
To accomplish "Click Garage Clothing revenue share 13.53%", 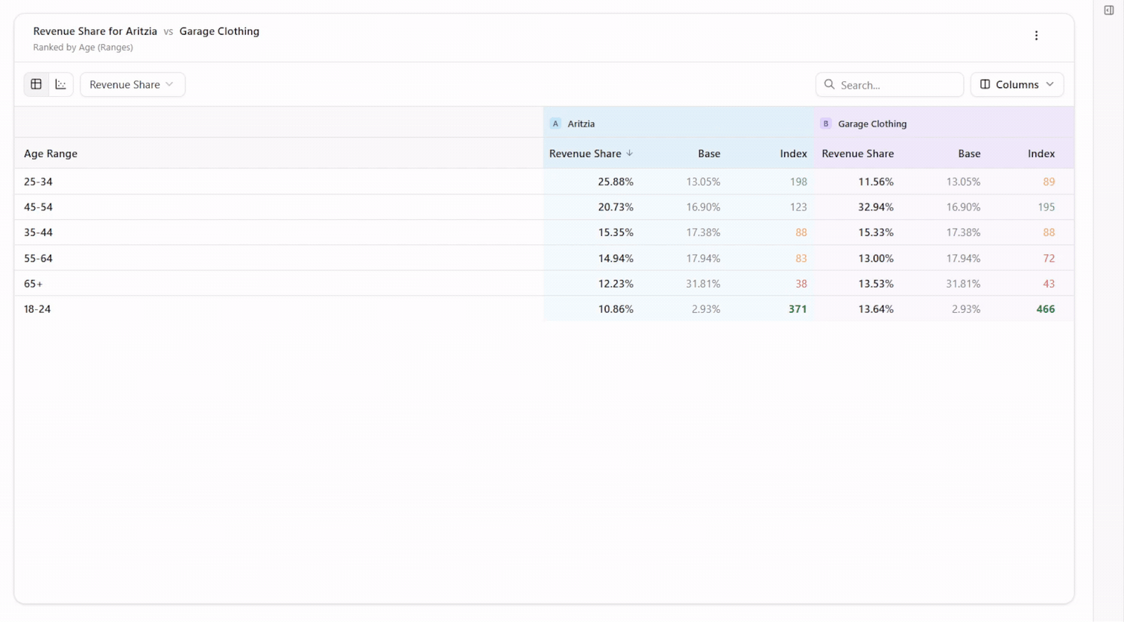I will pyautogui.click(x=876, y=284).
